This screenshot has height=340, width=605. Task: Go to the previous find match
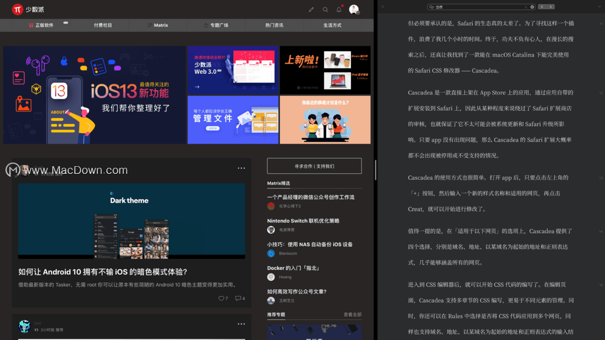[542, 7]
